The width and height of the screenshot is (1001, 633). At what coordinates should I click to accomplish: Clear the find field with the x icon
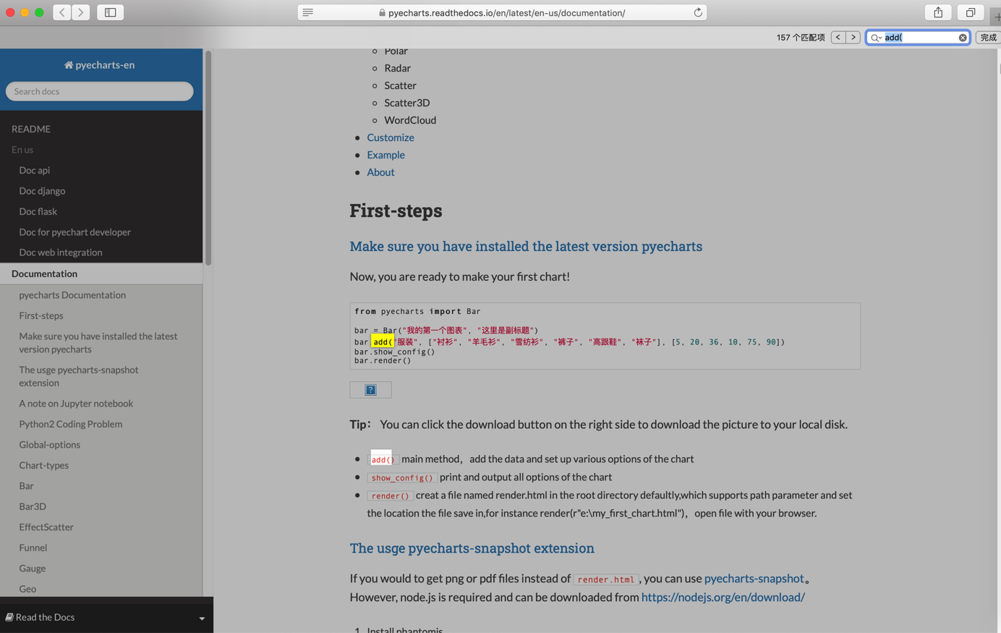pos(963,38)
